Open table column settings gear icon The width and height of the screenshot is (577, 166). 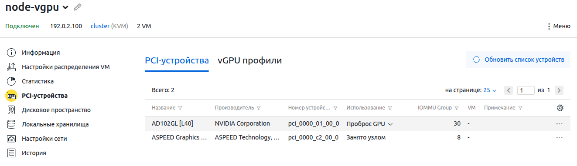coord(560,108)
